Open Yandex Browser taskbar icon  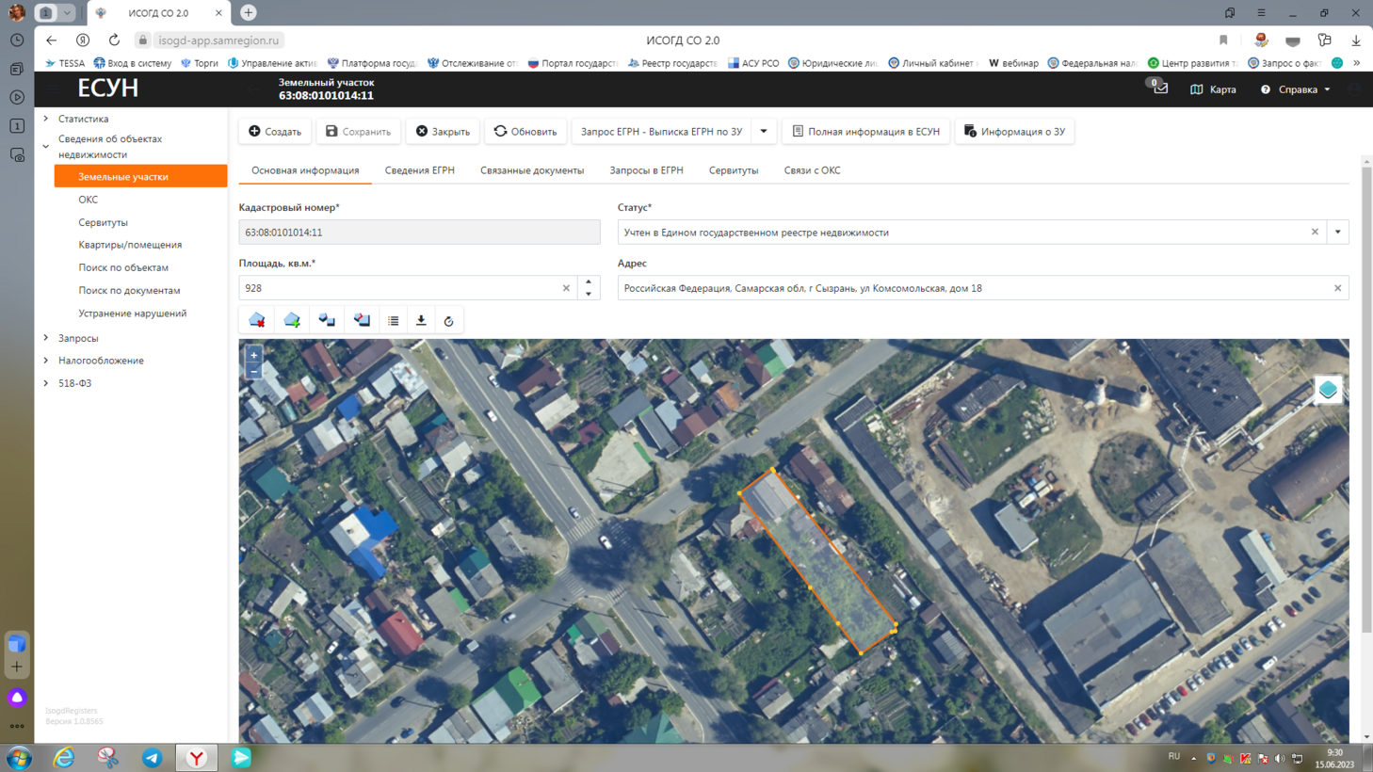point(196,758)
